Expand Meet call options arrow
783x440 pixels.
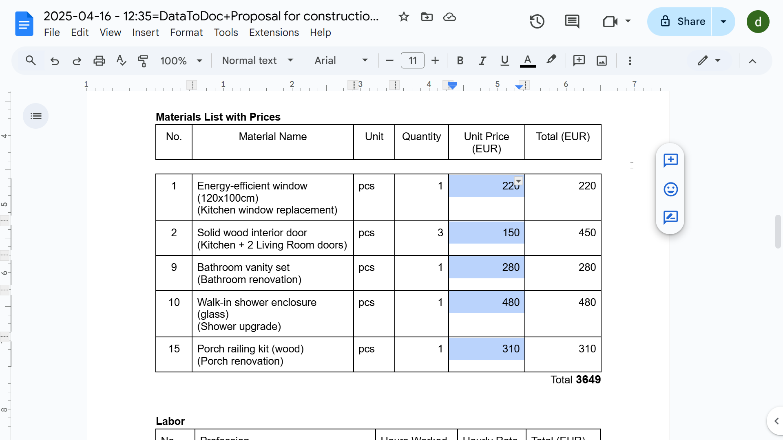click(x=628, y=21)
